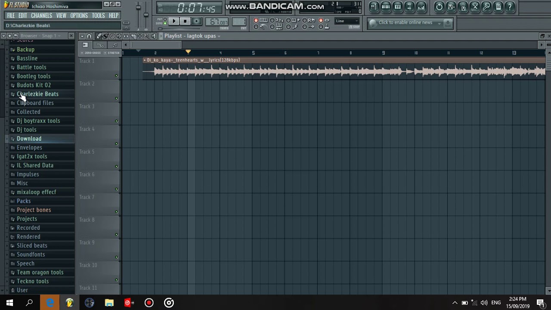Open the Download folder in Browser
551x310 pixels.
[x=41, y=139]
